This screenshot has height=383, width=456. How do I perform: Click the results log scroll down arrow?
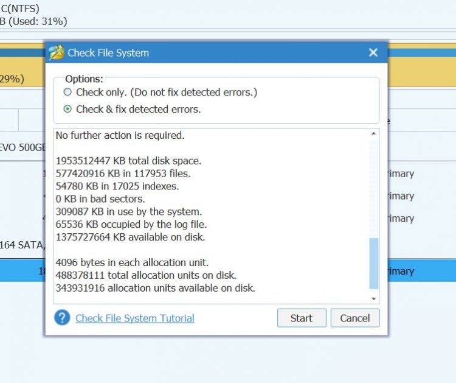pyautogui.click(x=373, y=298)
